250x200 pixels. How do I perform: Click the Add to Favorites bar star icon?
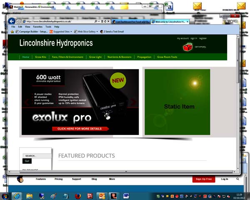coord(12,32)
